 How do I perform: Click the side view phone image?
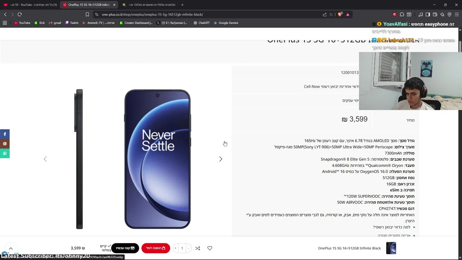[79, 159]
